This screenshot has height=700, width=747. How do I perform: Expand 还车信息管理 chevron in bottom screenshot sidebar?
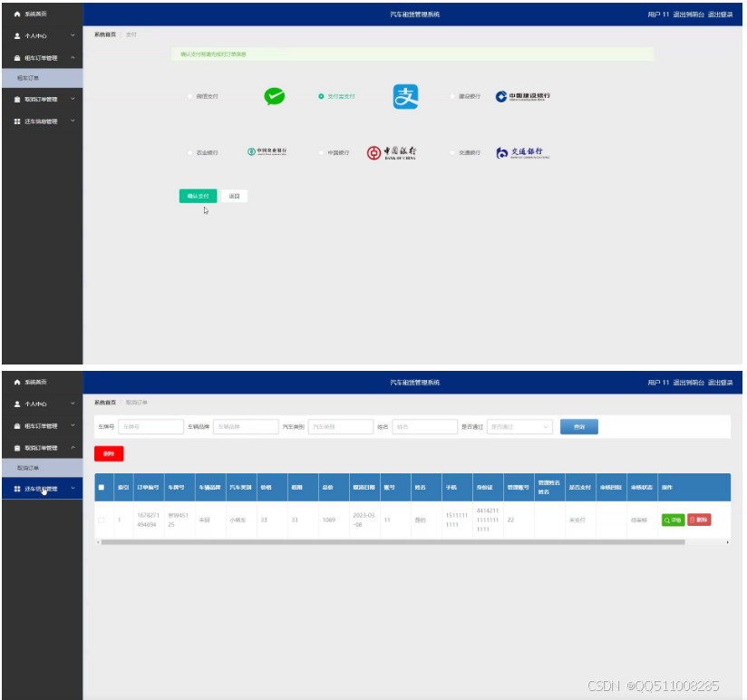(73, 489)
